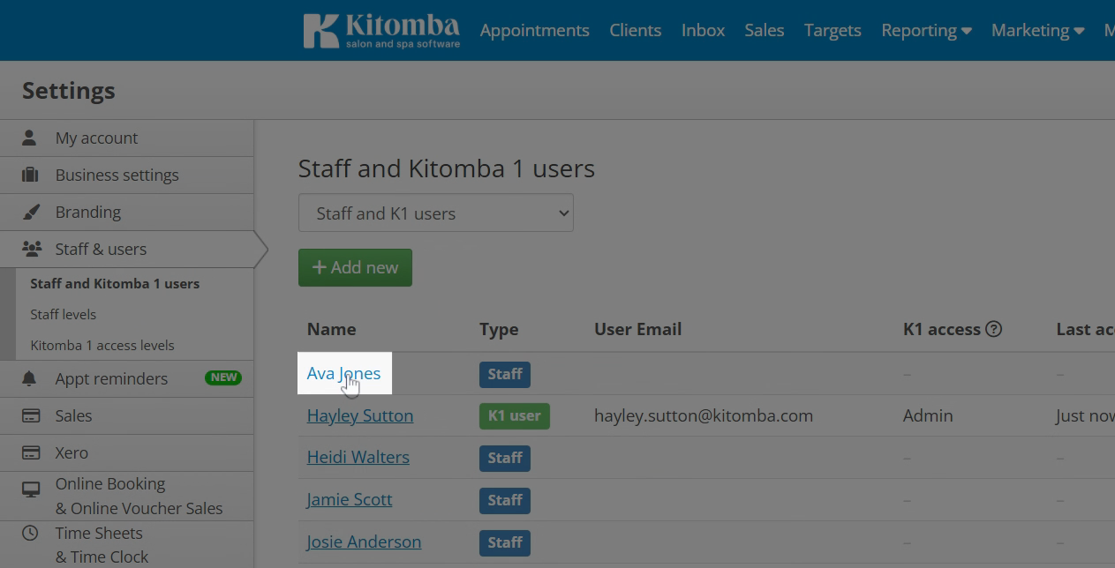Click the Time Sheets clock icon
1115x568 pixels.
click(30, 533)
